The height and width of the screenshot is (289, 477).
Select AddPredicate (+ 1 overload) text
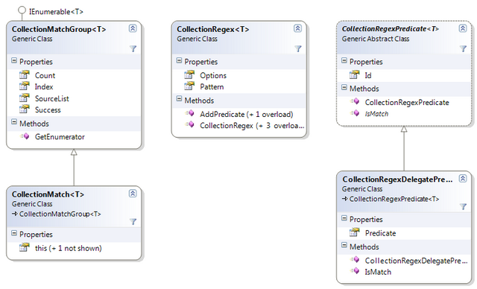pyautogui.click(x=247, y=114)
